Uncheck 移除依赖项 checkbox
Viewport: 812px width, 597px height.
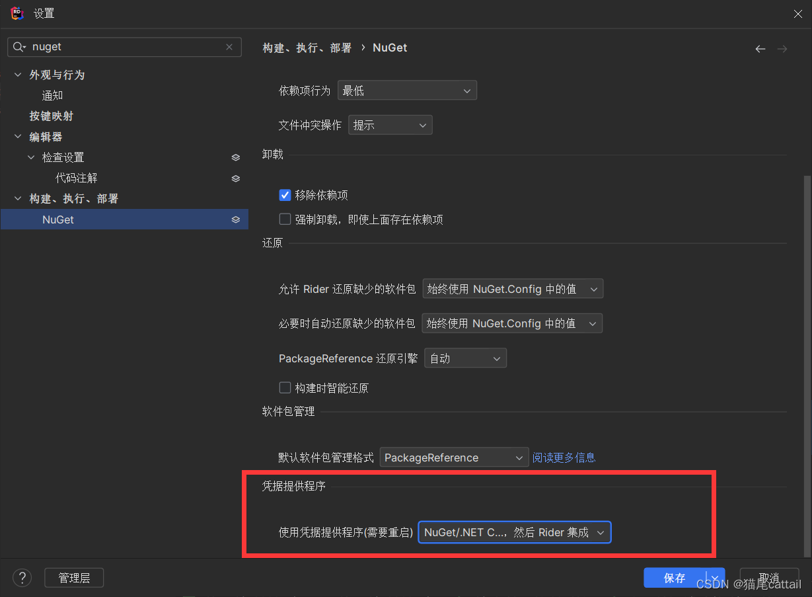coord(285,195)
